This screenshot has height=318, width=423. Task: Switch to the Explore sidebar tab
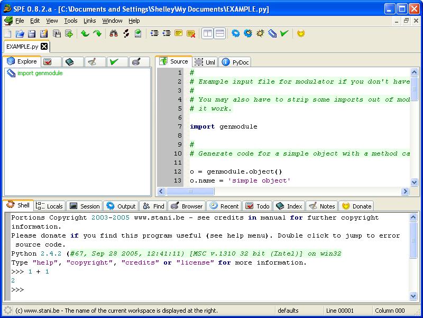[22, 61]
